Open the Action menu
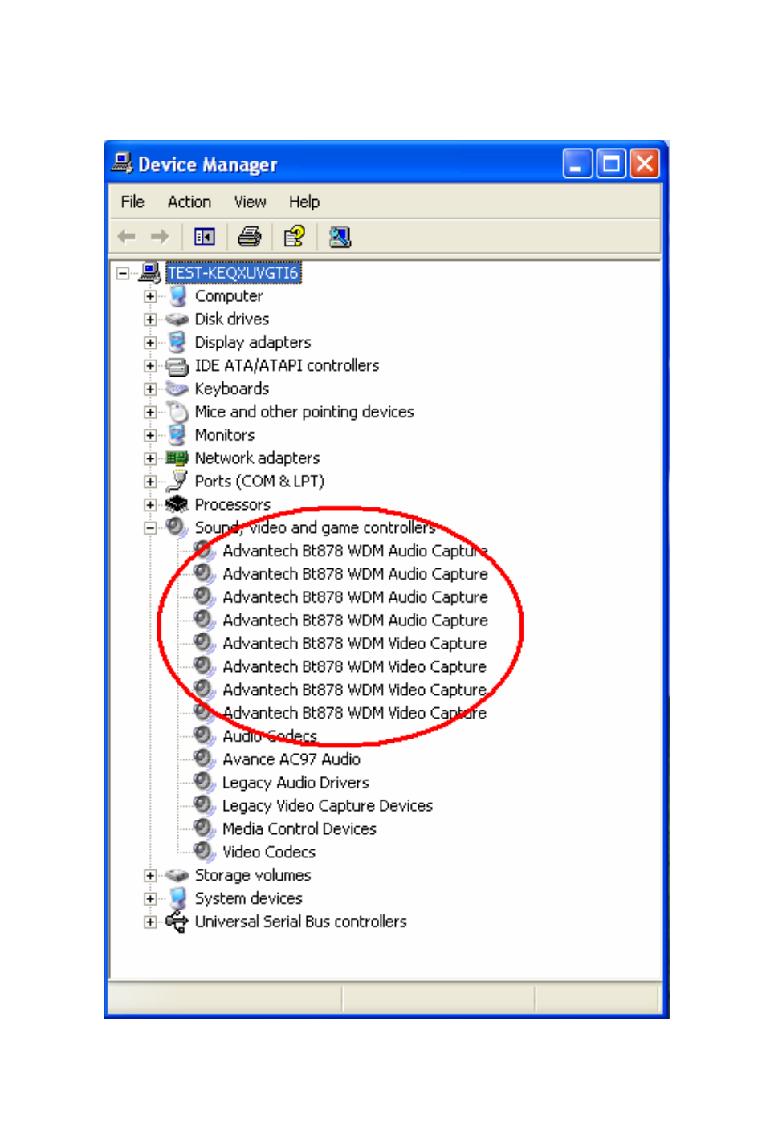766x1148 pixels. pyautogui.click(x=189, y=202)
